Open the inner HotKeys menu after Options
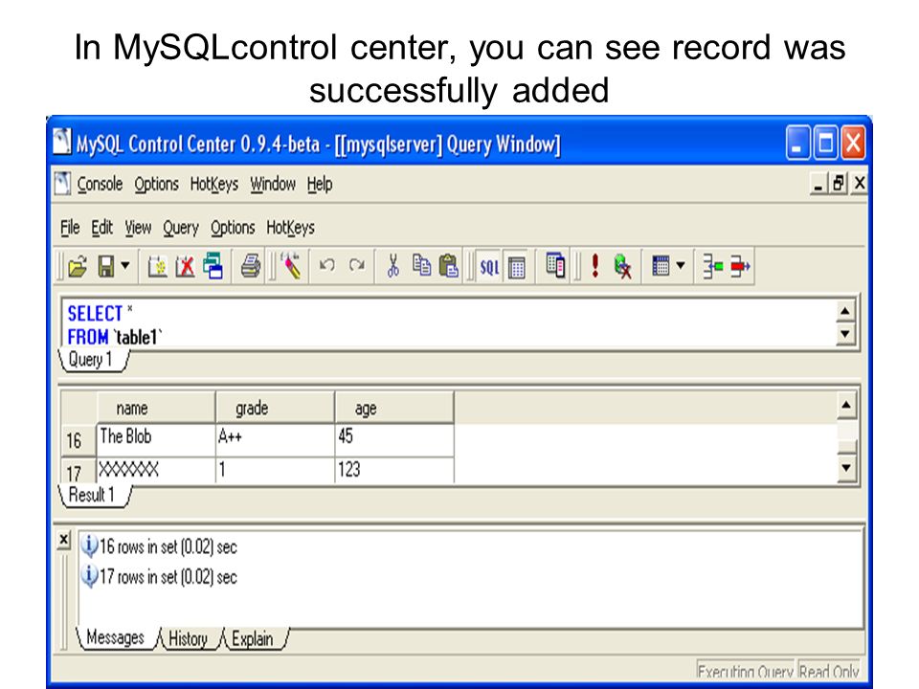The image size is (919, 689). [290, 228]
